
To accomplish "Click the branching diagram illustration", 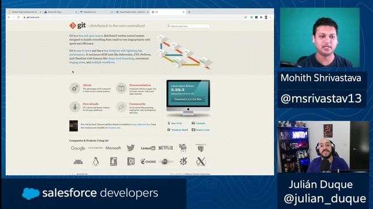I will click(x=184, y=52).
